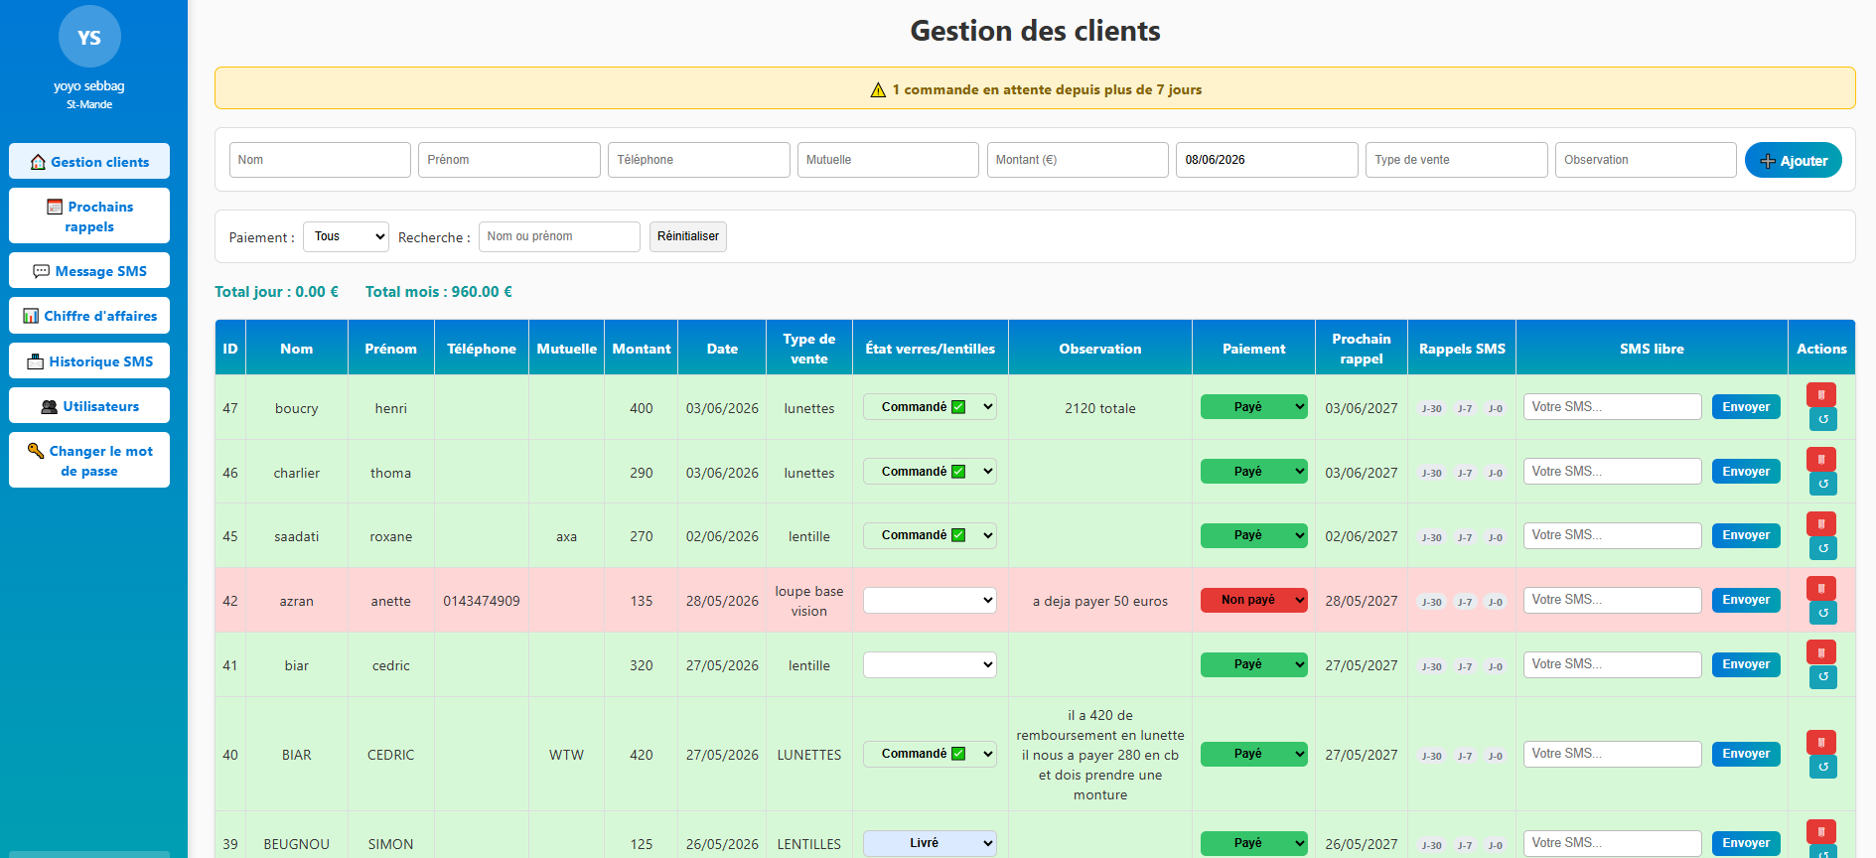Click the J-30 reminder badge for BEUGNOU
Image resolution: width=1876 pixels, height=858 pixels.
[x=1431, y=845]
